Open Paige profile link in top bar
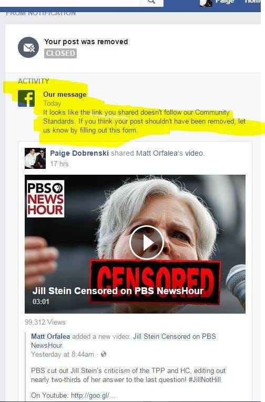265x402 pixels. point(225,2)
